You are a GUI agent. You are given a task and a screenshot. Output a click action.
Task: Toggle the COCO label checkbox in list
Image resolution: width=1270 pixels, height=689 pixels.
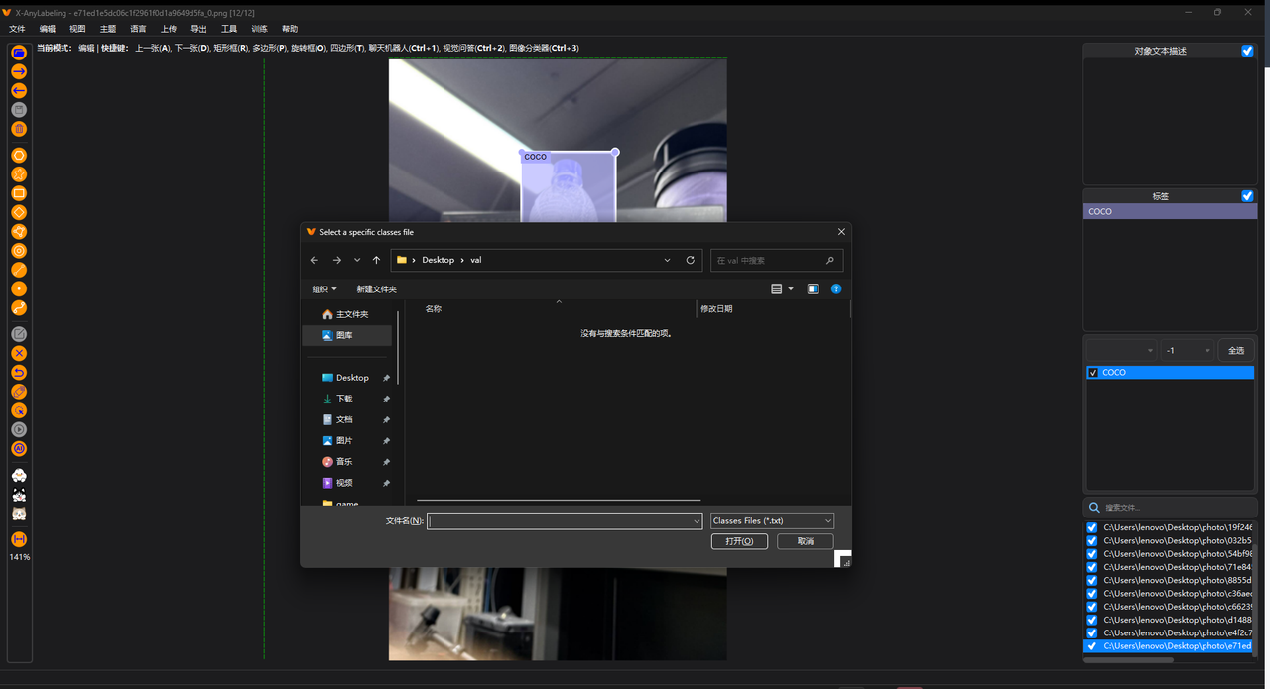click(x=1093, y=373)
